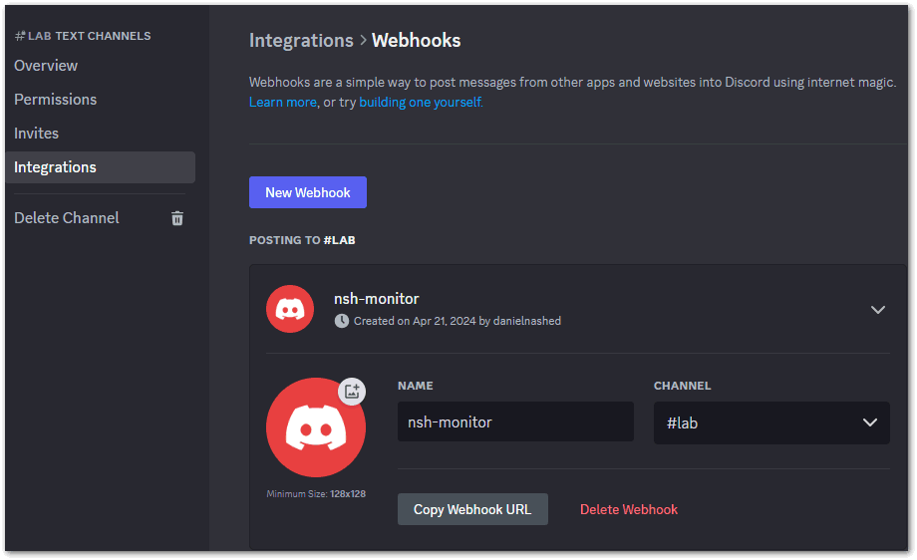Click the nsh-monitor webhook title text
The image size is (917, 560).
377,299
